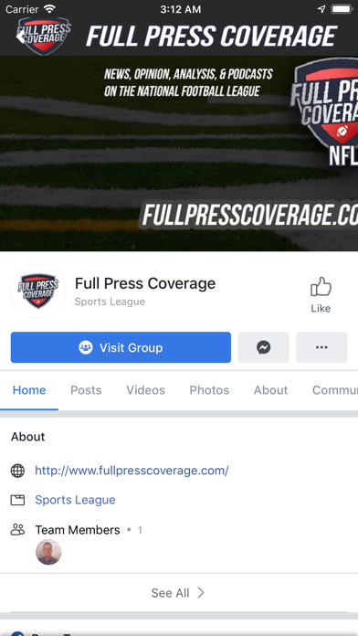Open the Photos tab
Viewport: 358px width, 636px height.
[209, 390]
